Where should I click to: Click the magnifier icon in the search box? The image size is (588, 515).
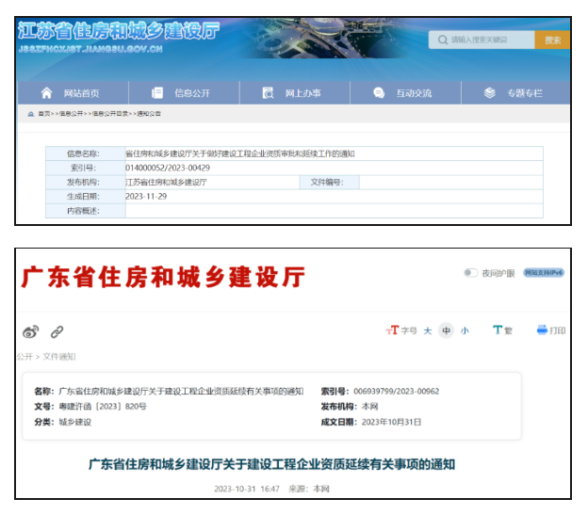443,40
